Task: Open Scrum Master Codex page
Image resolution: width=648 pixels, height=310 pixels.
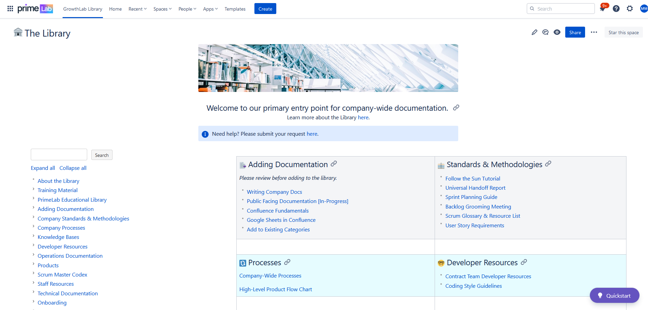Action: pos(62,274)
